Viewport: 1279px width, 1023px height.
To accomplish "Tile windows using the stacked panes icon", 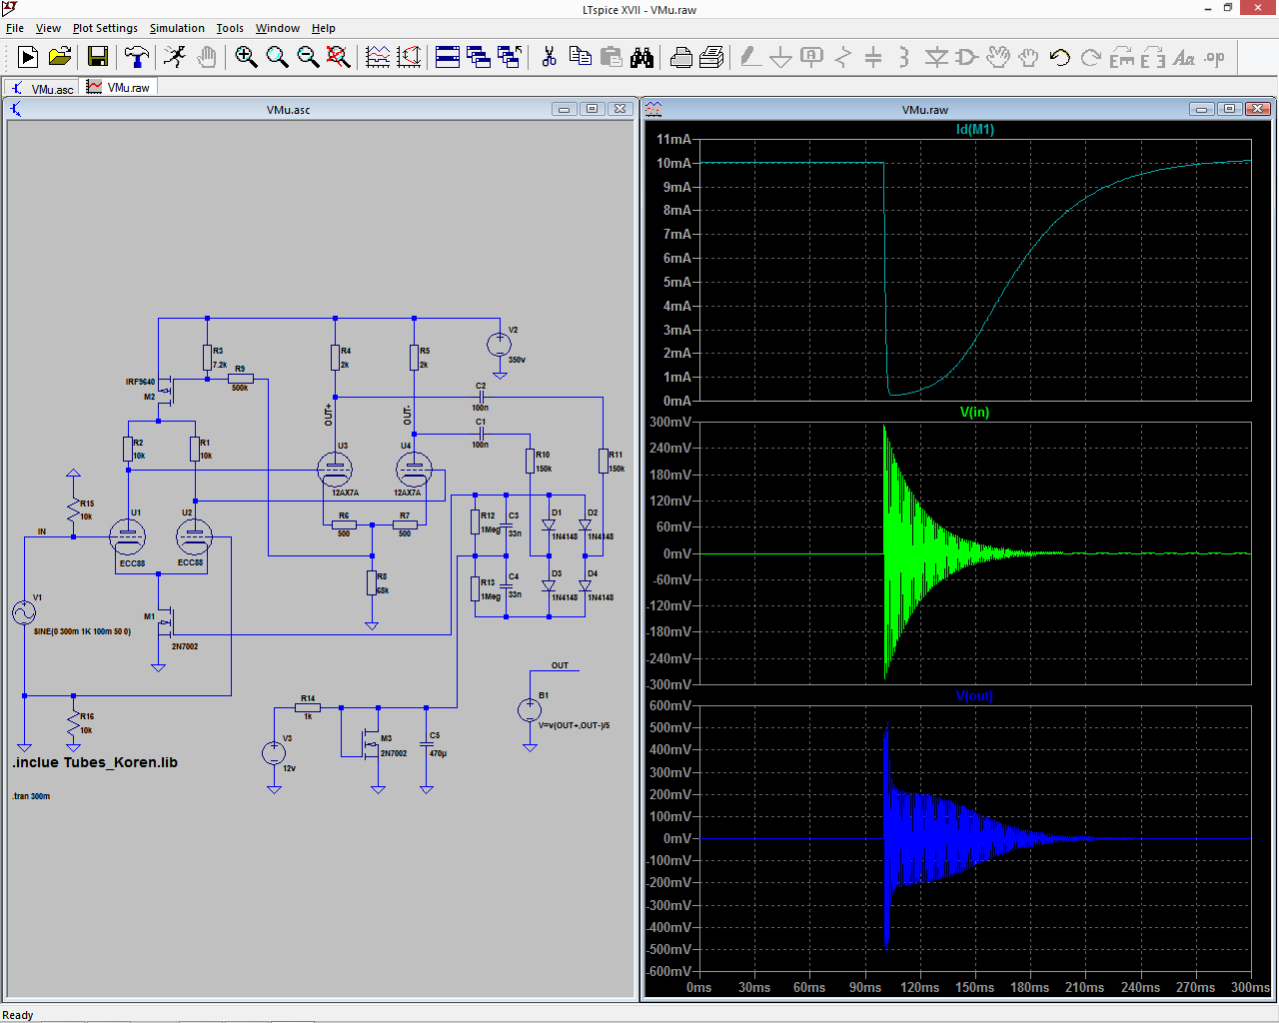I will 448,57.
